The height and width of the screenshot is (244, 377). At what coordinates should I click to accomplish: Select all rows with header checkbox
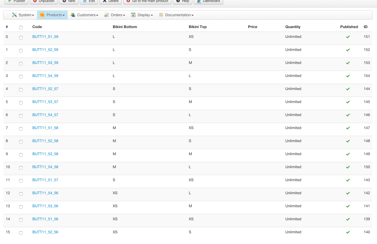pyautogui.click(x=21, y=27)
